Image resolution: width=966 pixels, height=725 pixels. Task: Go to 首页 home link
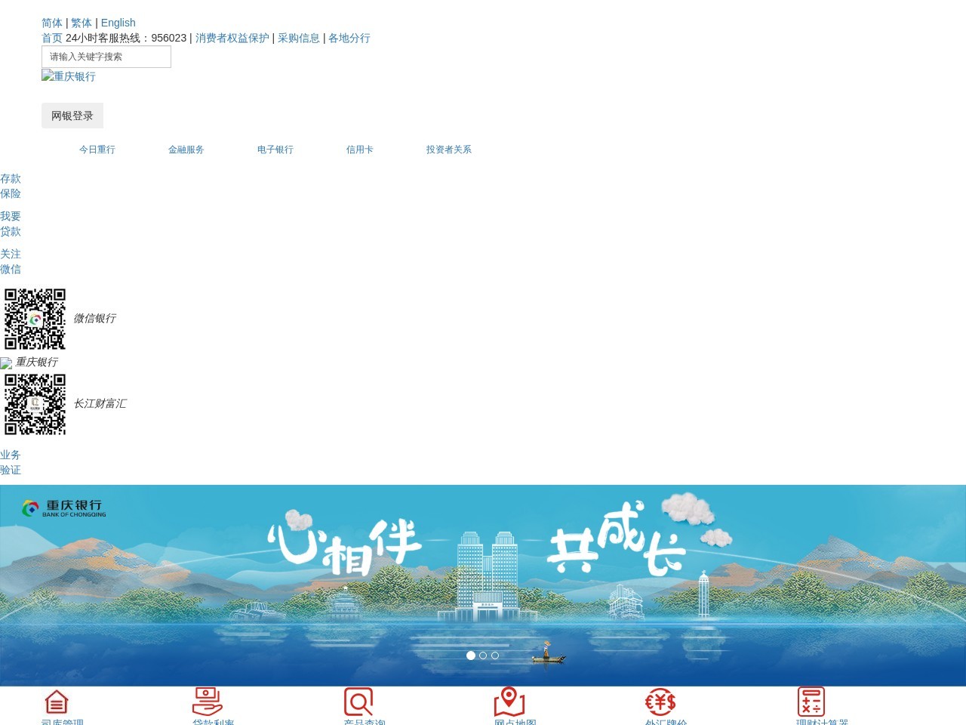click(x=52, y=38)
